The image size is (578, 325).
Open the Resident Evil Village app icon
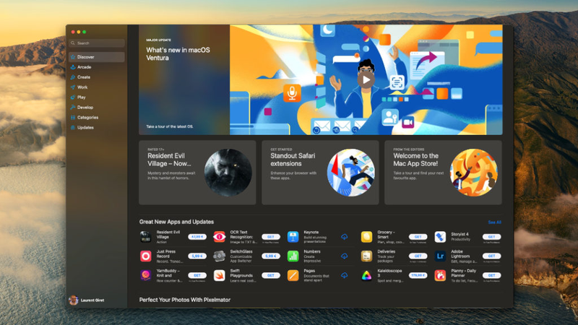146,237
